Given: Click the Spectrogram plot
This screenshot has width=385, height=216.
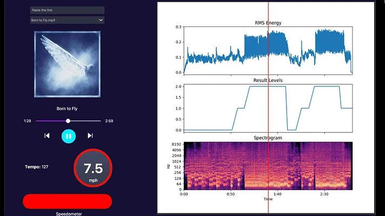Looking at the screenshot, I should [x=268, y=166].
